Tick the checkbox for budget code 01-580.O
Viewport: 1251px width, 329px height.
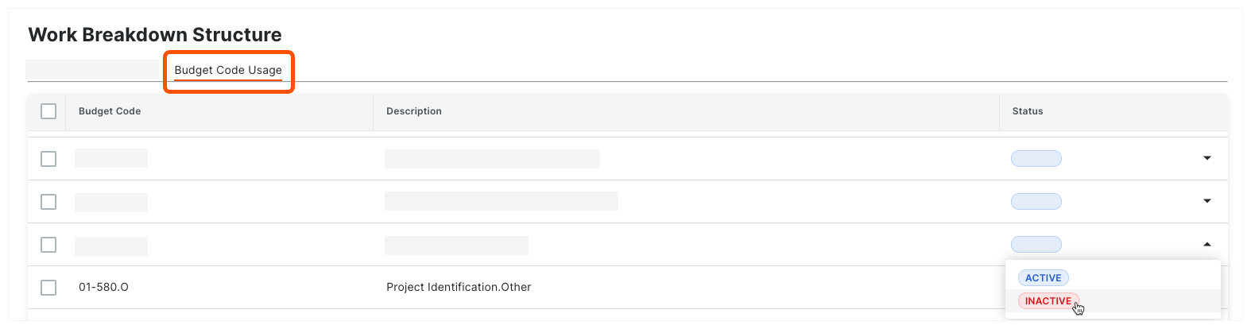48,288
